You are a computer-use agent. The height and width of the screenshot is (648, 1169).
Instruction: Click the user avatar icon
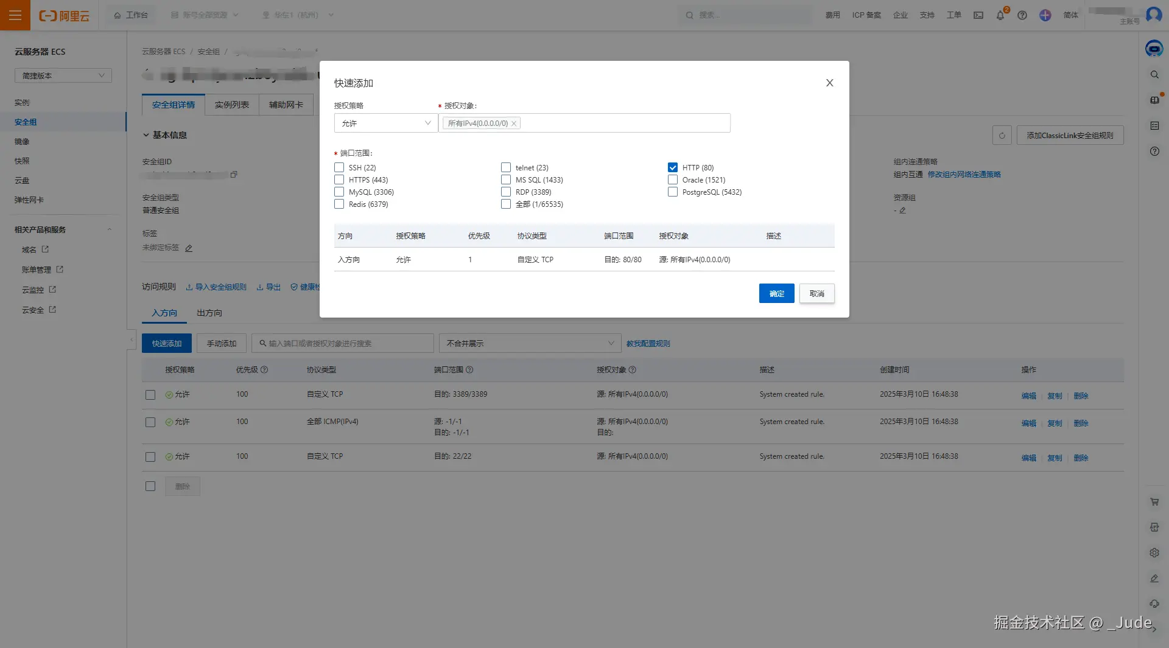[1154, 15]
